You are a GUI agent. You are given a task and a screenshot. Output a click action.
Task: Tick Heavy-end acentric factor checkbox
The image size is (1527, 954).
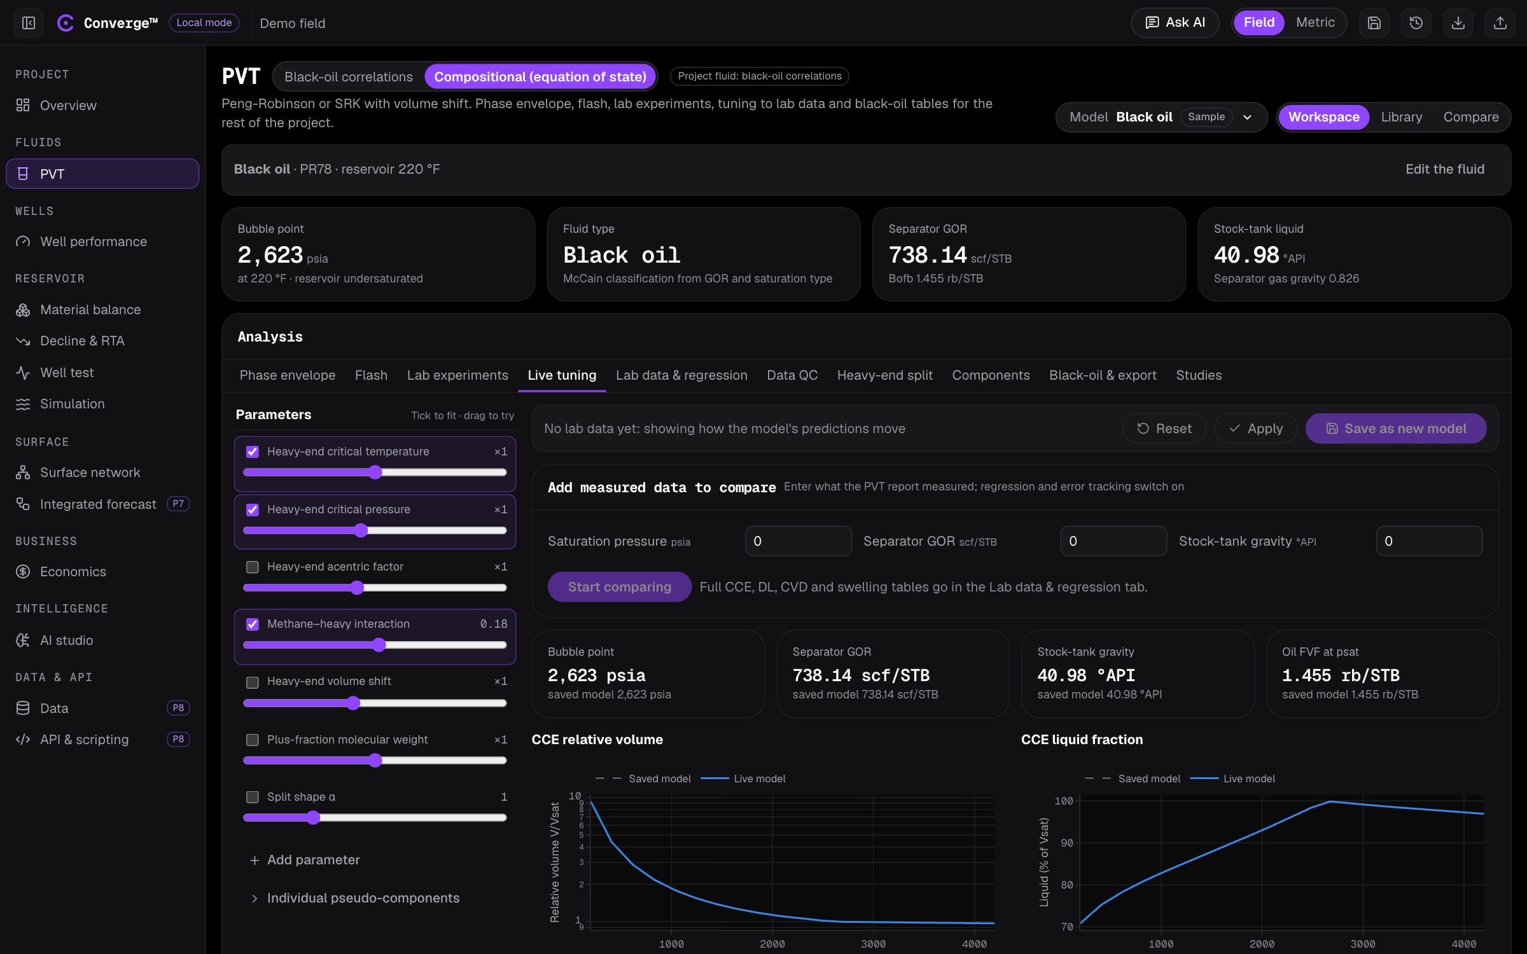pyautogui.click(x=253, y=567)
